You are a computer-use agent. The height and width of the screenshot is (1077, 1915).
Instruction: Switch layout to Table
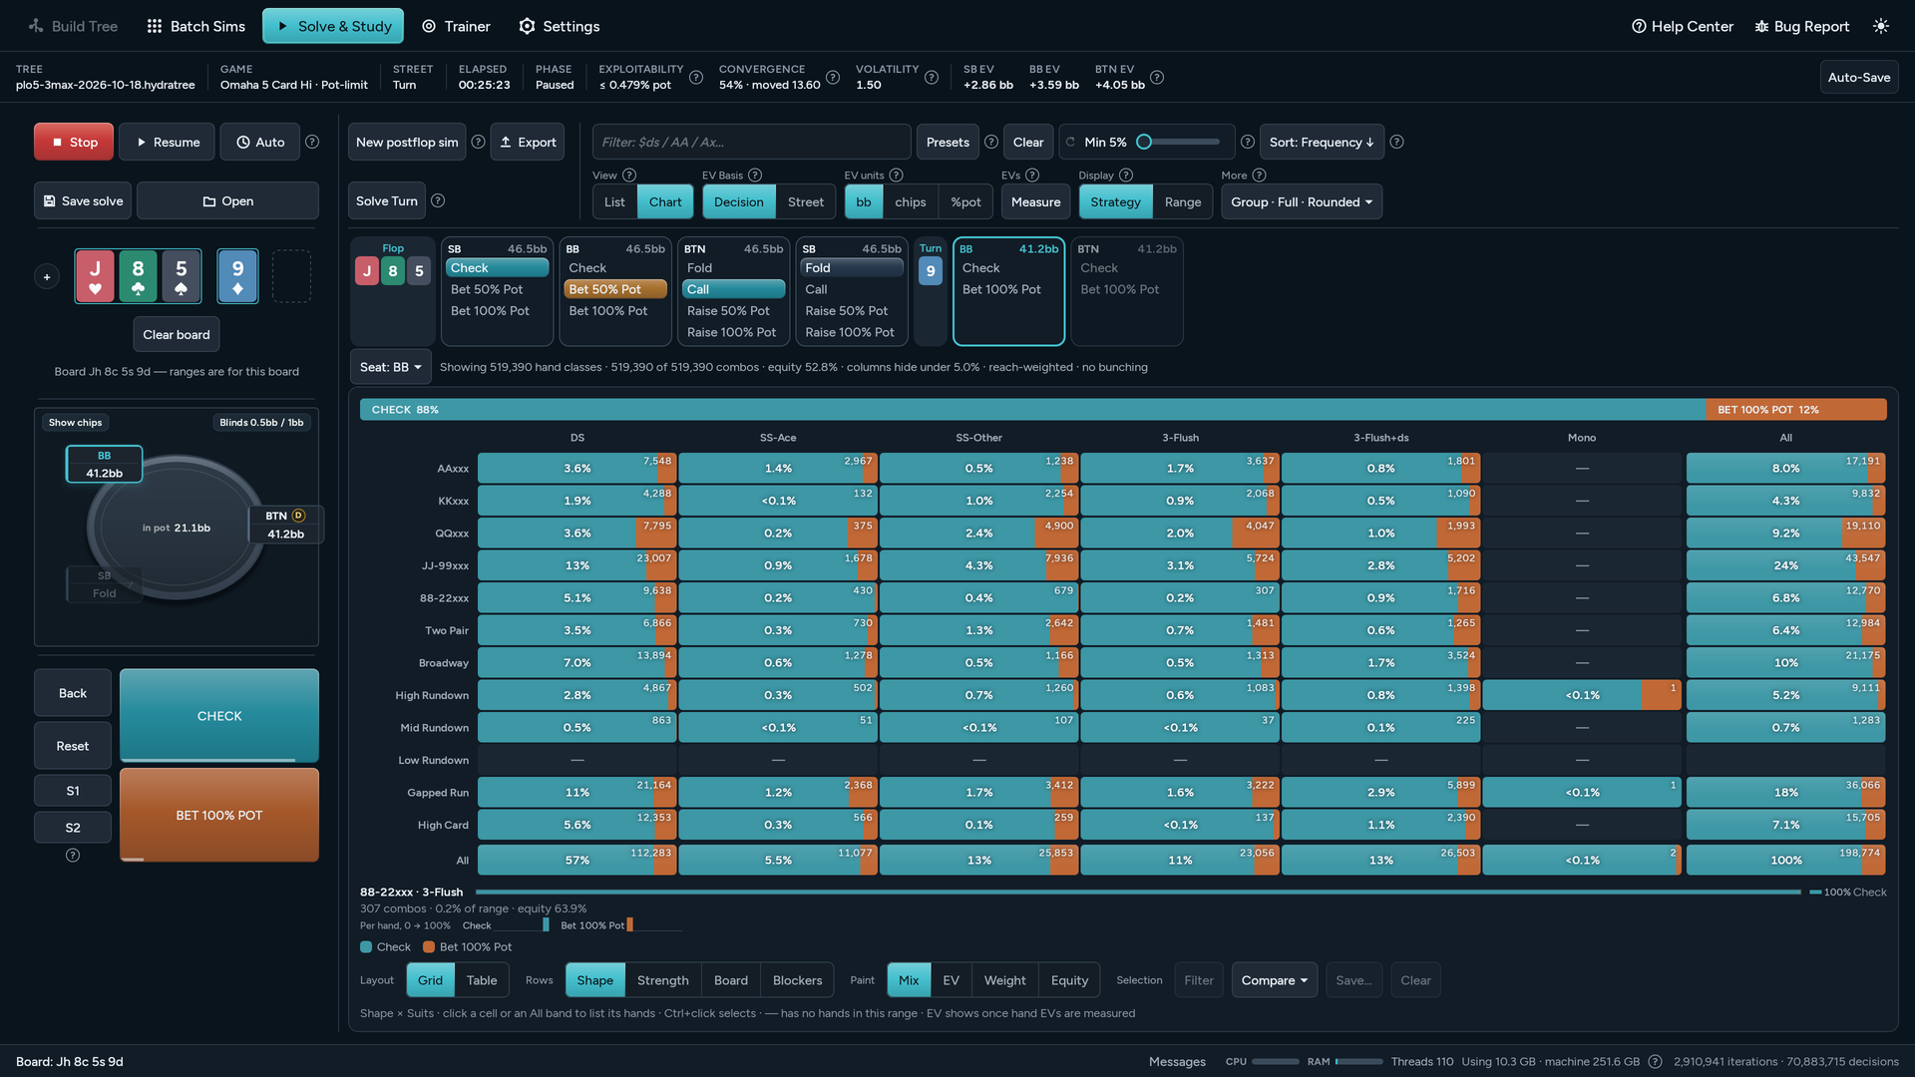[482, 980]
